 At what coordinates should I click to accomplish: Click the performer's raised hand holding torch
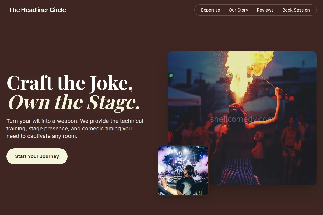279,91
